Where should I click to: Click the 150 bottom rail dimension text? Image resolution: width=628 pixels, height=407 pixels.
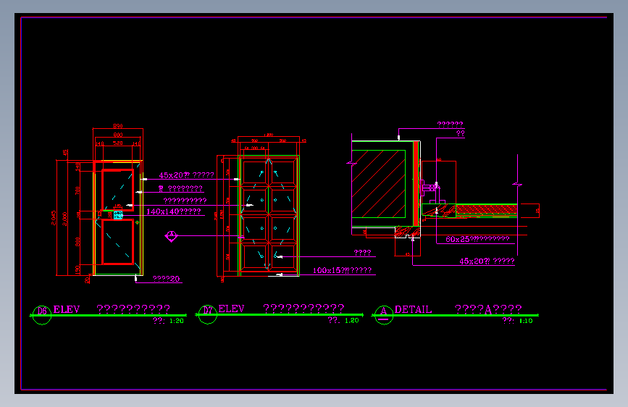click(78, 270)
